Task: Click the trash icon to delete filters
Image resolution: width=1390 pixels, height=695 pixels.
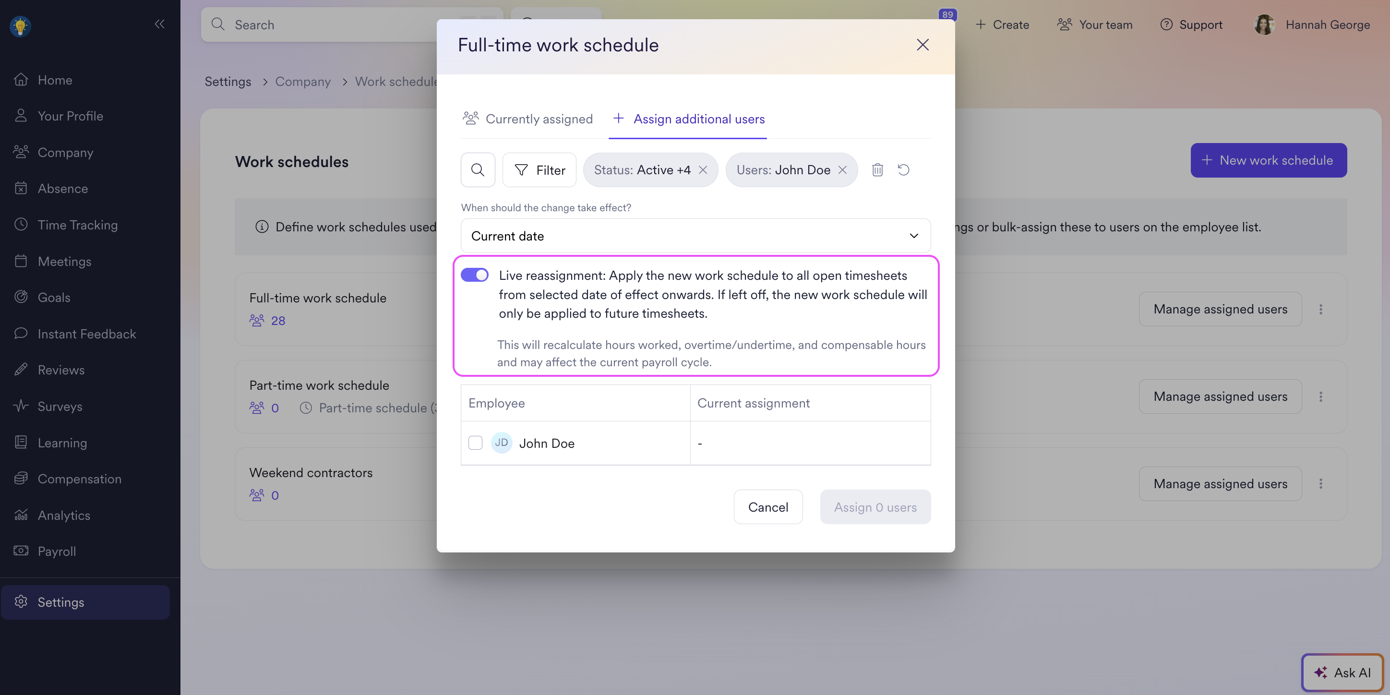Action: click(x=877, y=170)
